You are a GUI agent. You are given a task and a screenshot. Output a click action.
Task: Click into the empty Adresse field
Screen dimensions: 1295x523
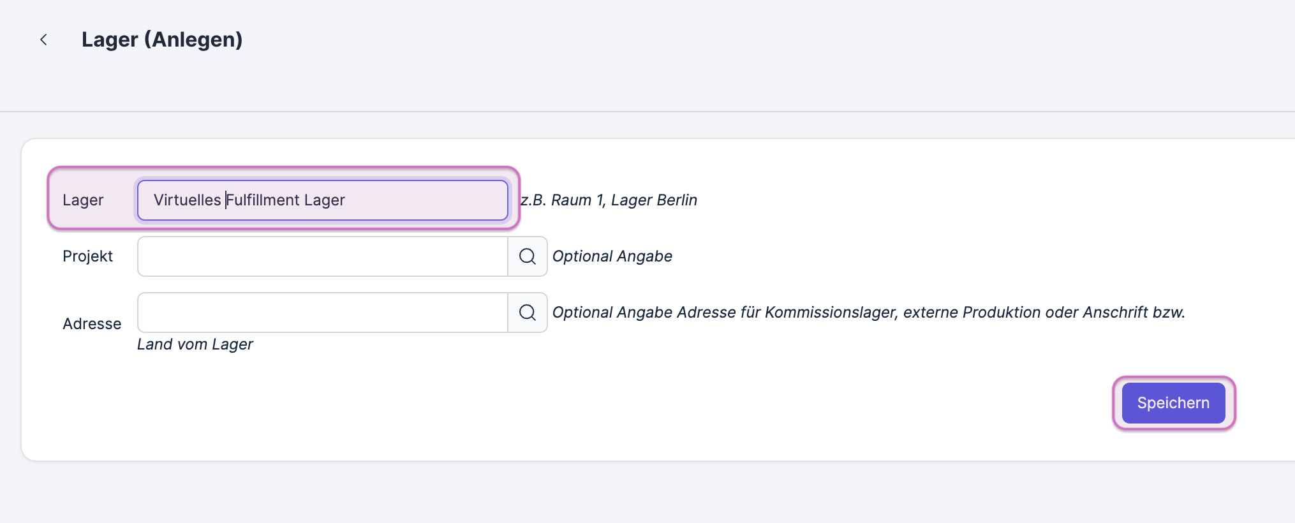coord(323,313)
